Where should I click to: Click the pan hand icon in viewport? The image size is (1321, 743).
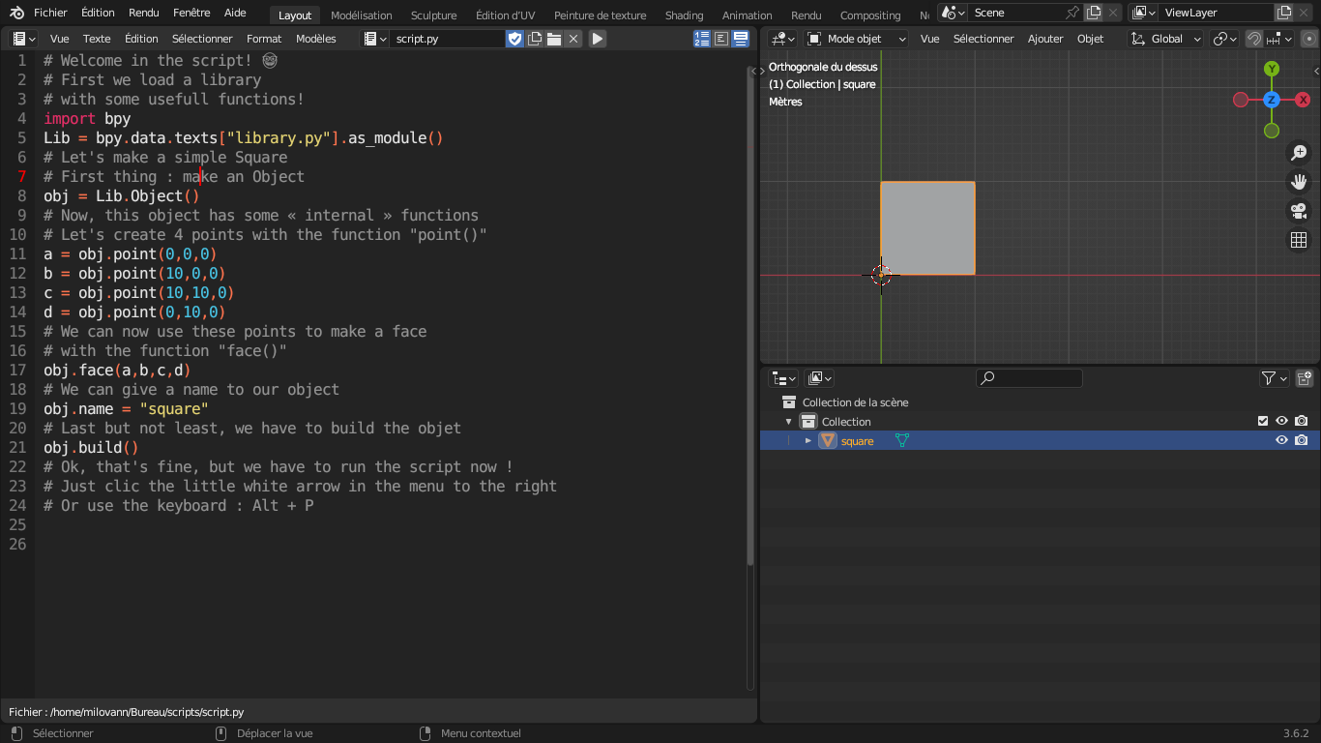pos(1299,182)
